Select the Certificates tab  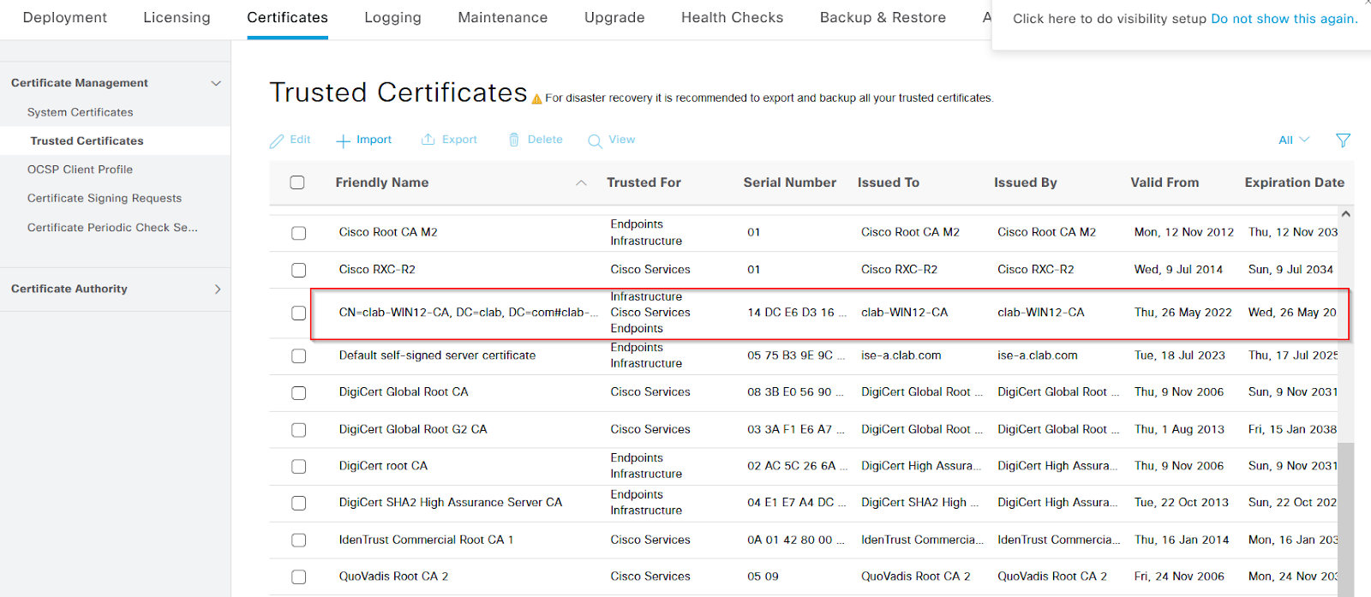287,17
